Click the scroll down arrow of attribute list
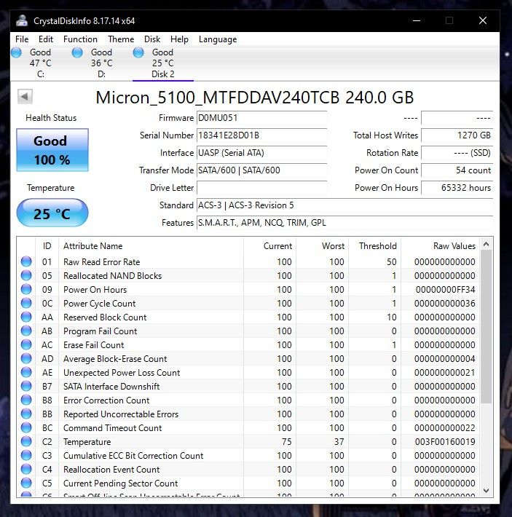The image size is (512, 517). coord(486,491)
